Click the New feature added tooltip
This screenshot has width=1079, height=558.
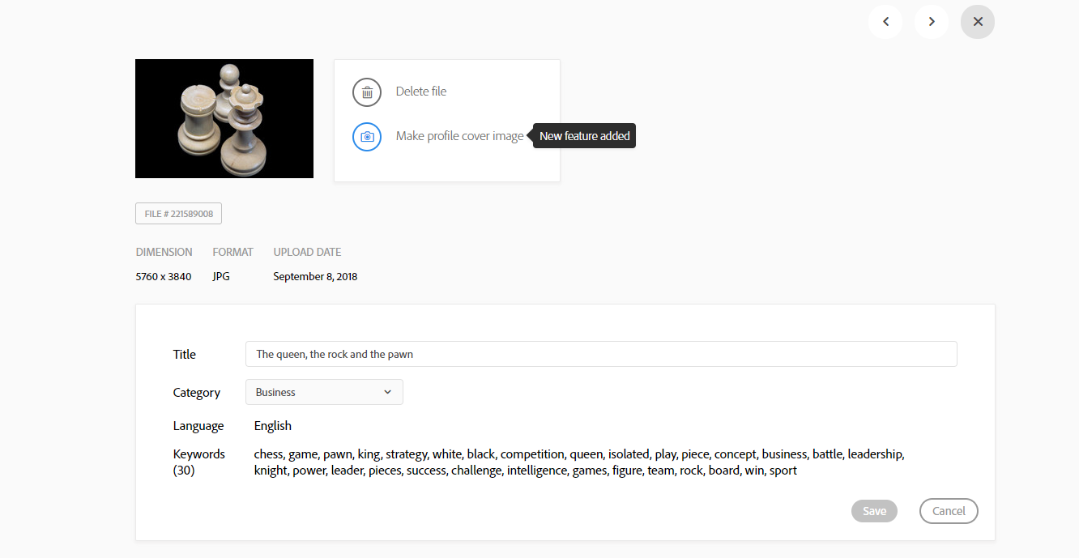pyautogui.click(x=584, y=136)
